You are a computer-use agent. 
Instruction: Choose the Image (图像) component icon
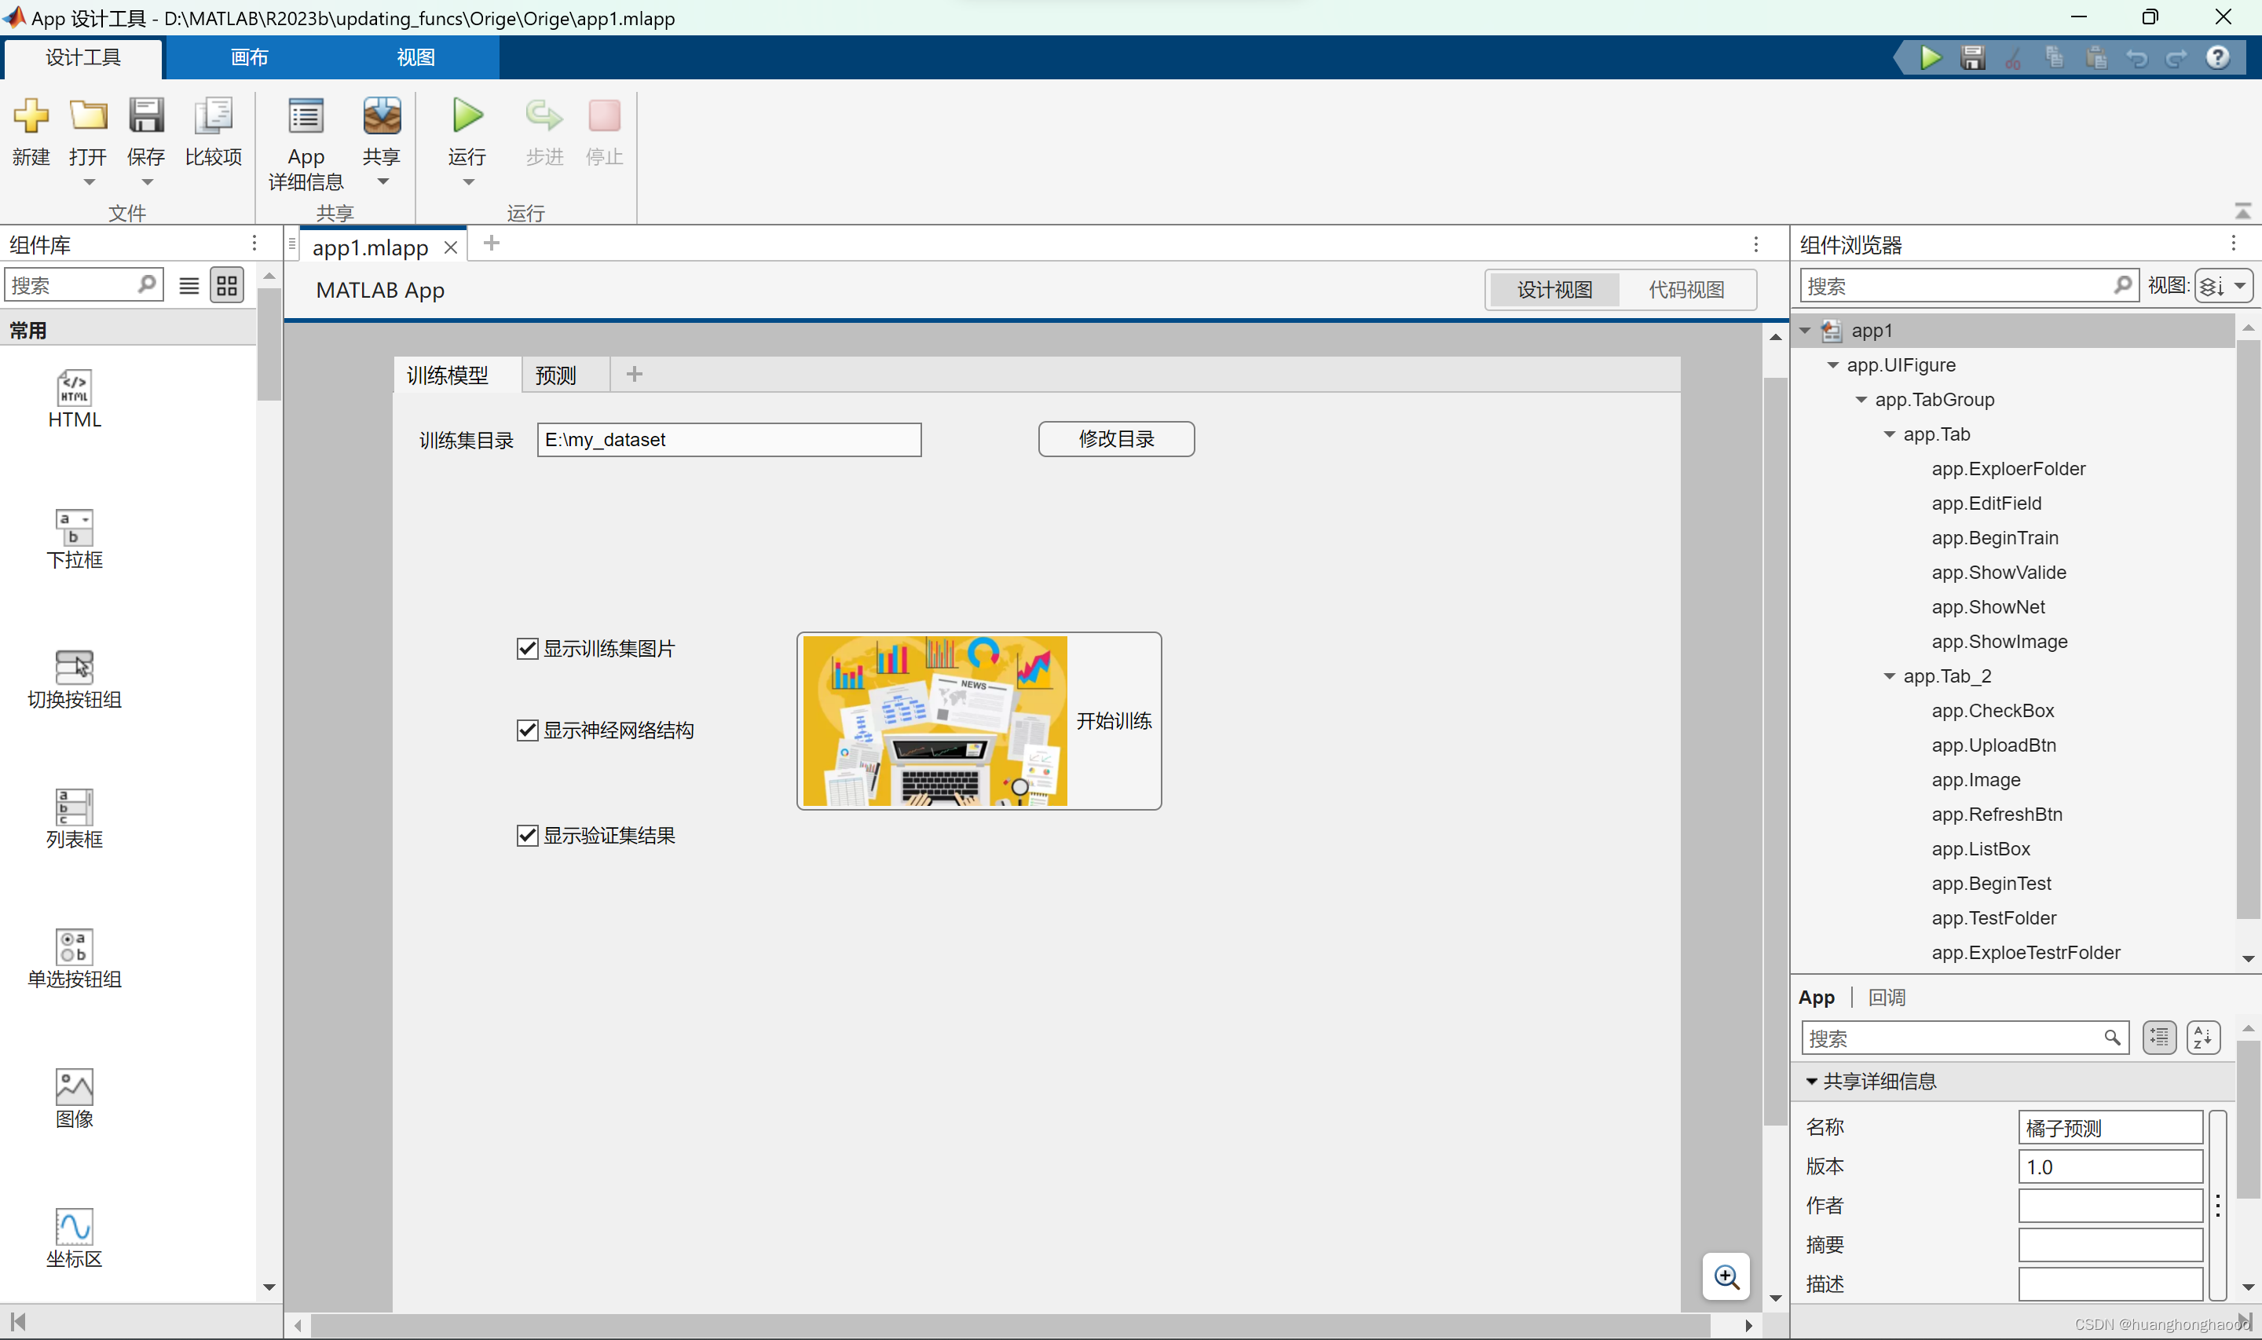coord(74,1088)
